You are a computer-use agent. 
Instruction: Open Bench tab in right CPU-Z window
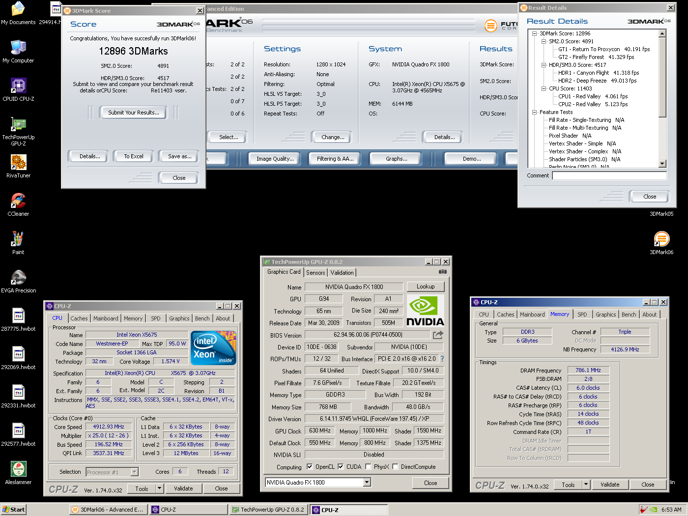pyautogui.click(x=629, y=315)
